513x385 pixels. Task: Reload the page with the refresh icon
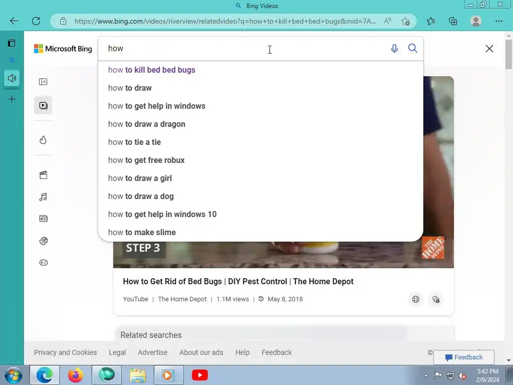pos(36,21)
